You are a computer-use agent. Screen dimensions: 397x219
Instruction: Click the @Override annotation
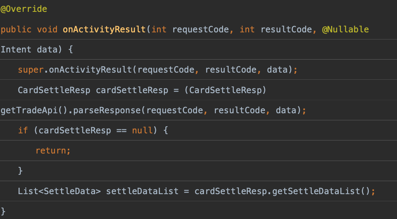pos(24,9)
